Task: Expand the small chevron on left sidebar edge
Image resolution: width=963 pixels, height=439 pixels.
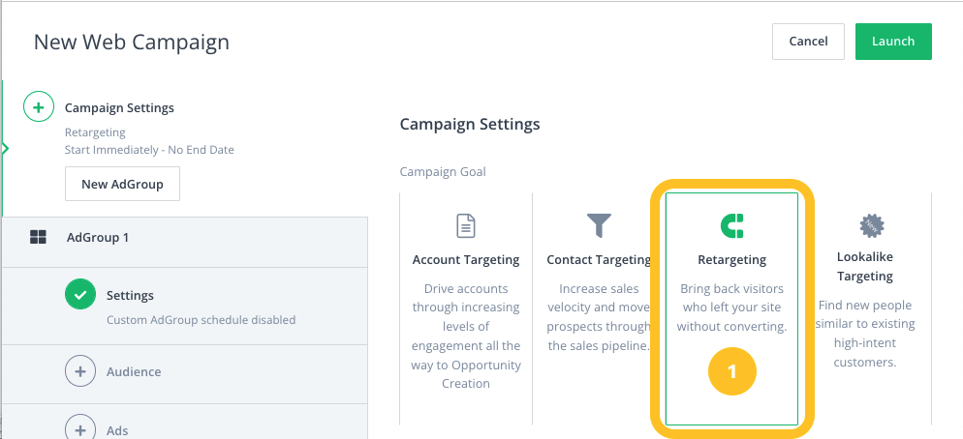Action: pyautogui.click(x=6, y=148)
